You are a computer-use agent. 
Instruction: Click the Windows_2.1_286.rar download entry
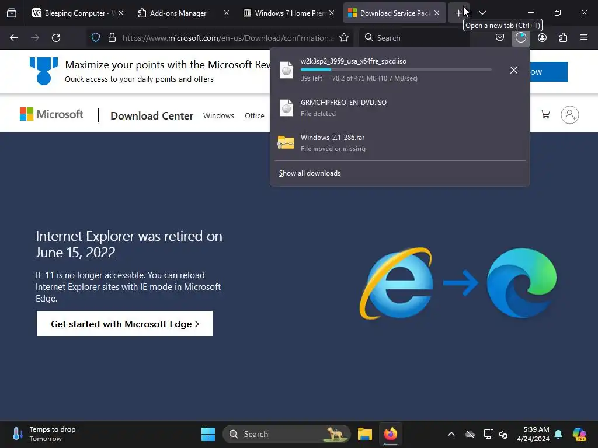click(399, 143)
